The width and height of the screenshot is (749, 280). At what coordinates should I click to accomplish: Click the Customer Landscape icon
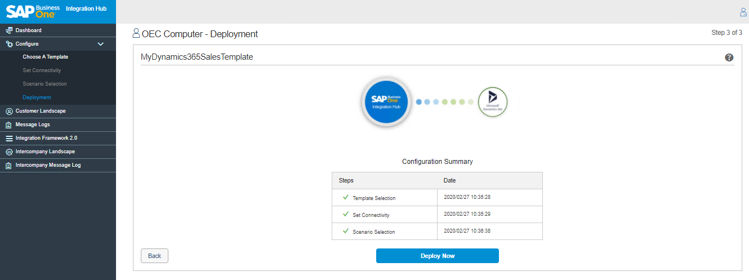(x=9, y=112)
